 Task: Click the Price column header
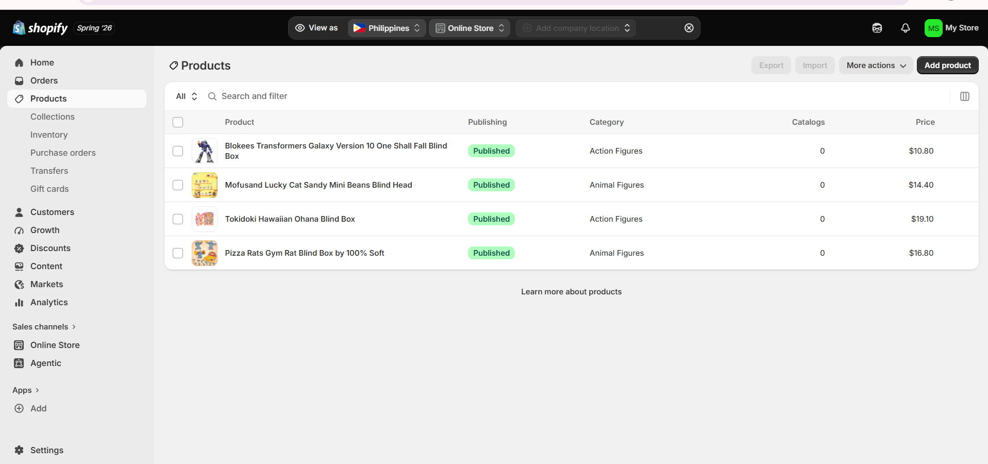[925, 122]
